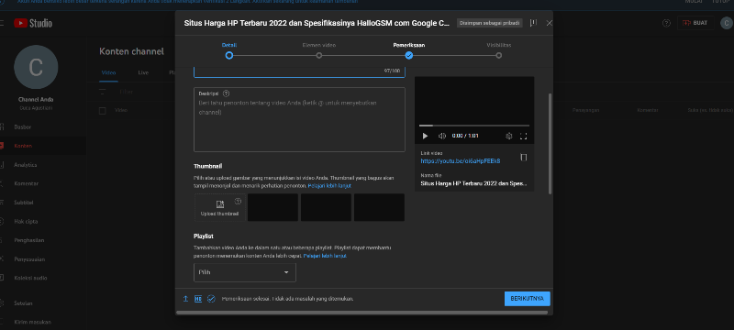Copy the video link with copy icon
734x330 pixels.
pos(524,158)
